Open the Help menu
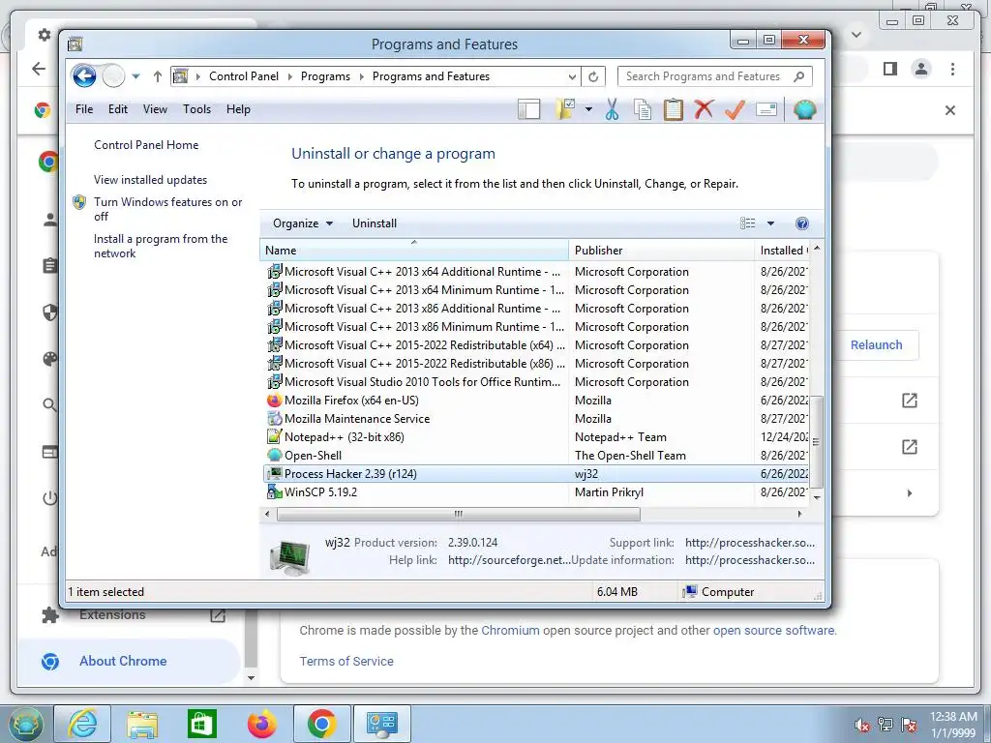 click(238, 109)
